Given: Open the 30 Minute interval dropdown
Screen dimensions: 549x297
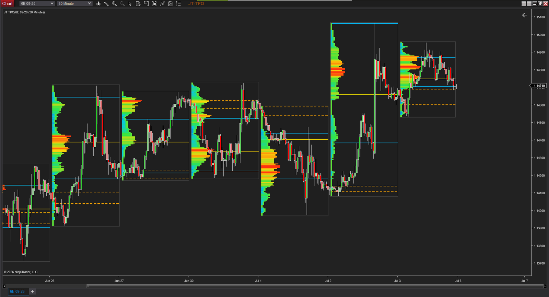Looking at the screenshot, I should point(74,3).
